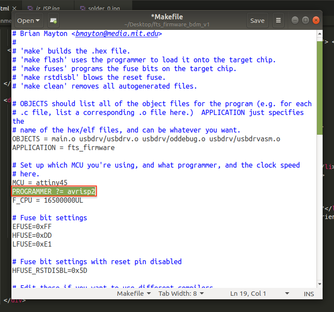Click the highlighted PROGRAMMER ?= avrisp2 line
The width and height of the screenshot is (334, 312).
54,191
